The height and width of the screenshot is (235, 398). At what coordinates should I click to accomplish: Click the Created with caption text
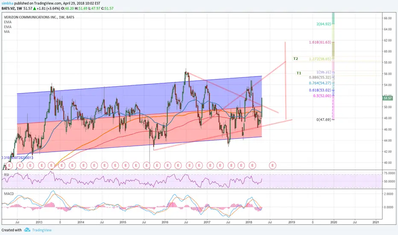coord(12,230)
